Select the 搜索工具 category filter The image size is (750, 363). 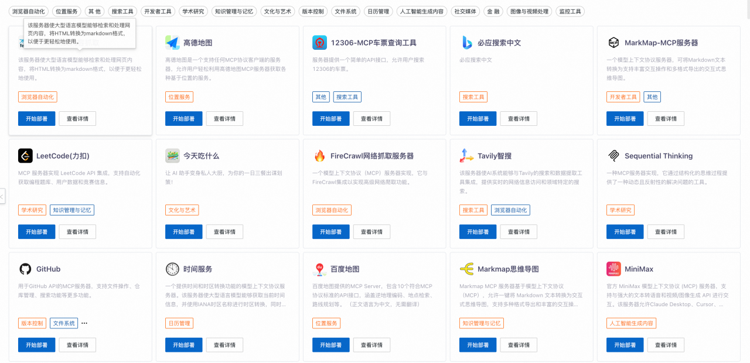(123, 11)
